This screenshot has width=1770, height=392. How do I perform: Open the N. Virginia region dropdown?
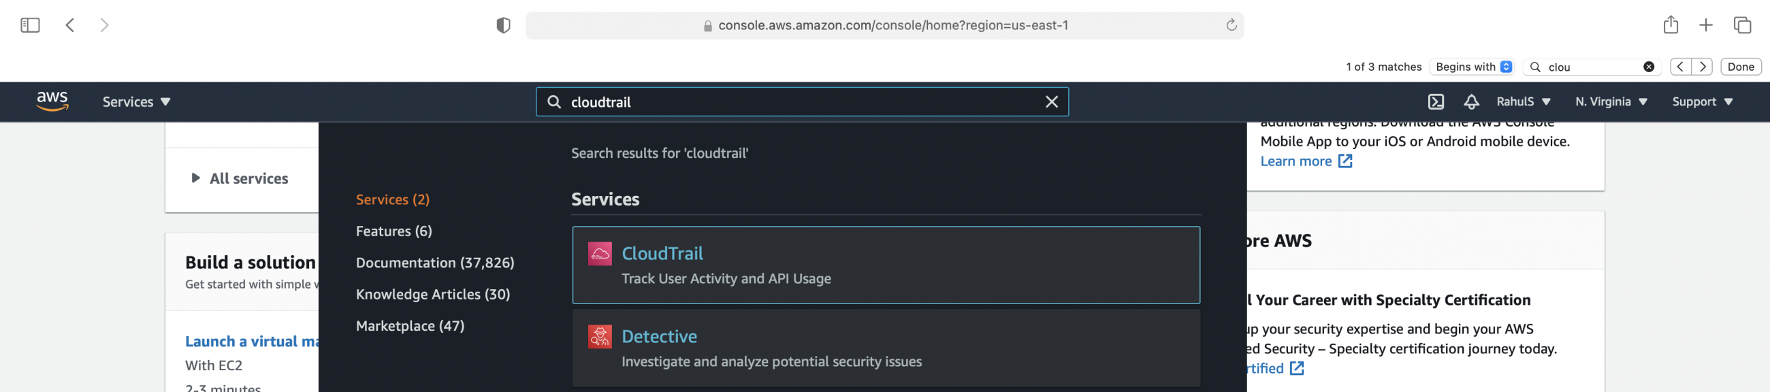pyautogui.click(x=1611, y=101)
